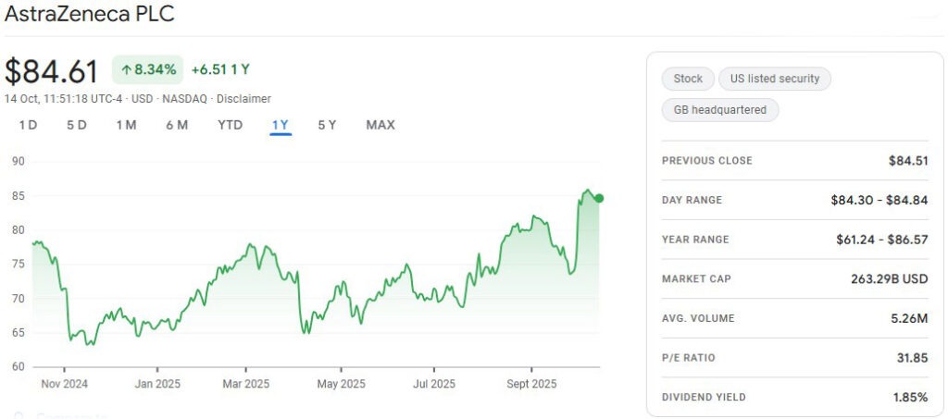
Task: Click the 85 y-axis label
Action: (x=19, y=195)
